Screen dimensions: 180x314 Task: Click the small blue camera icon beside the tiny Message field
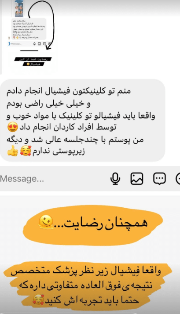(x=9, y=43)
